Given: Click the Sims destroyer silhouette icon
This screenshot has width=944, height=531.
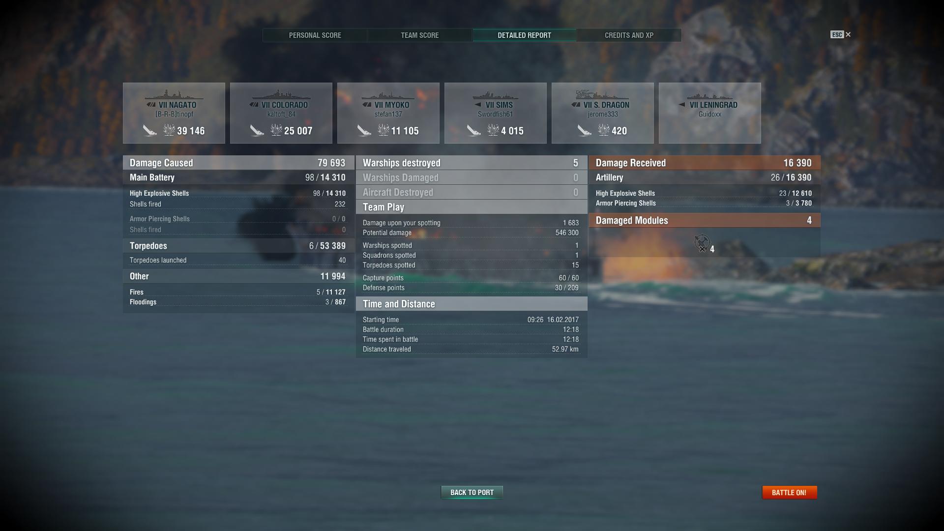Looking at the screenshot, I should click(x=495, y=95).
